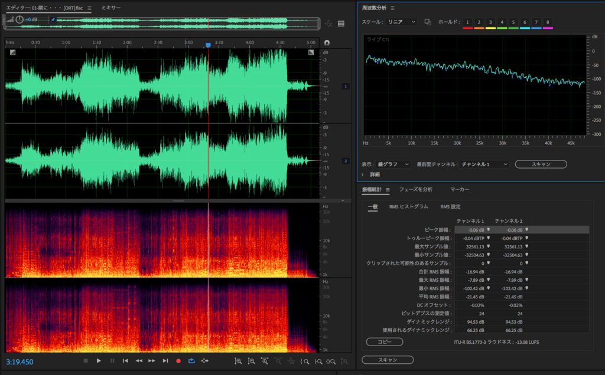Open the Editor panel menu
Viewport: 605px width, 375px height.
[x=90, y=8]
